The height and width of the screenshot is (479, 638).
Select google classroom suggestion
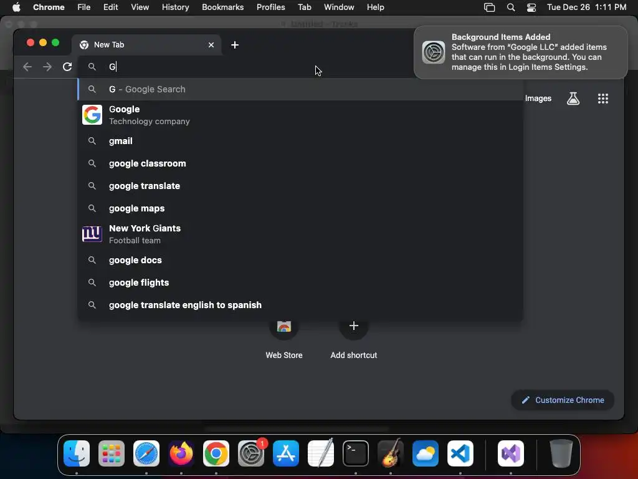300,163
